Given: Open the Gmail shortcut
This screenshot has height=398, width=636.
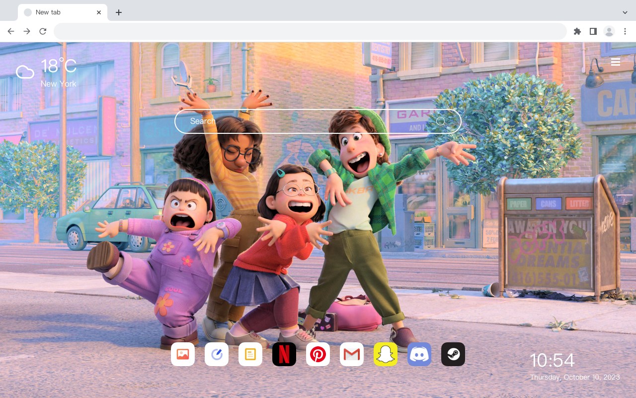Looking at the screenshot, I should pos(352,354).
